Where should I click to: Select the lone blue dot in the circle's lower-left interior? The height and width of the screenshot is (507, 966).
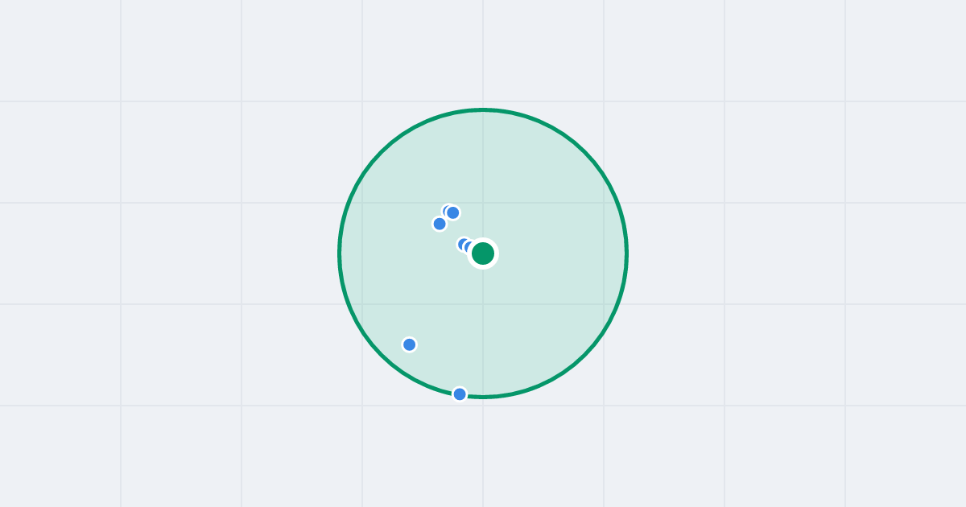(410, 344)
